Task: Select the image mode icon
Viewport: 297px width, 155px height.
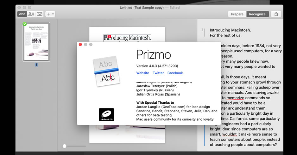Action: [39, 14]
